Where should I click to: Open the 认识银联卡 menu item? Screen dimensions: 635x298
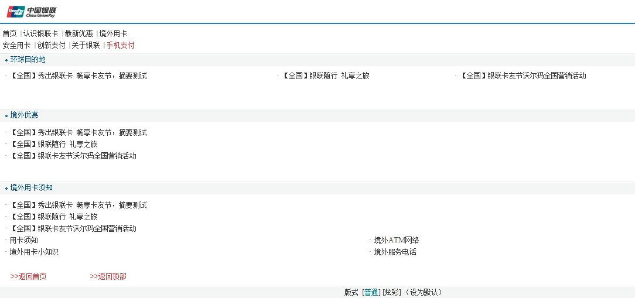(x=41, y=33)
